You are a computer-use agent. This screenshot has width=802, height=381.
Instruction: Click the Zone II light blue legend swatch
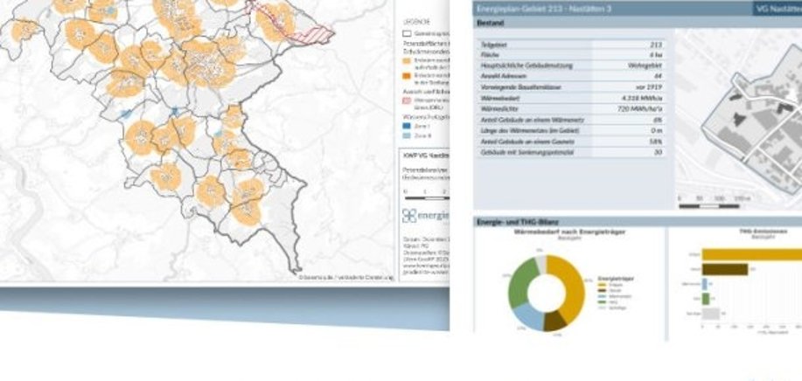(x=408, y=137)
